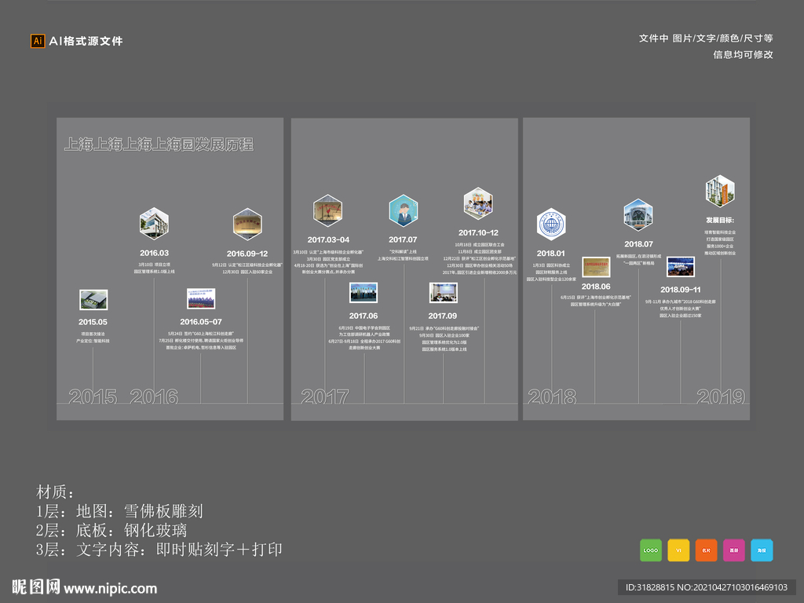Select the green LOGO category badge
This screenshot has height=603, width=804.
pos(650,550)
